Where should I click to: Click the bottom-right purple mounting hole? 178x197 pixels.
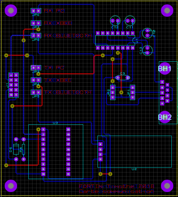[x=167, y=186]
